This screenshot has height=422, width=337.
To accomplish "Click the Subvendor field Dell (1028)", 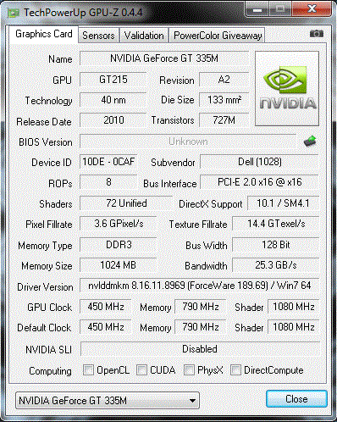I will pos(259,162).
